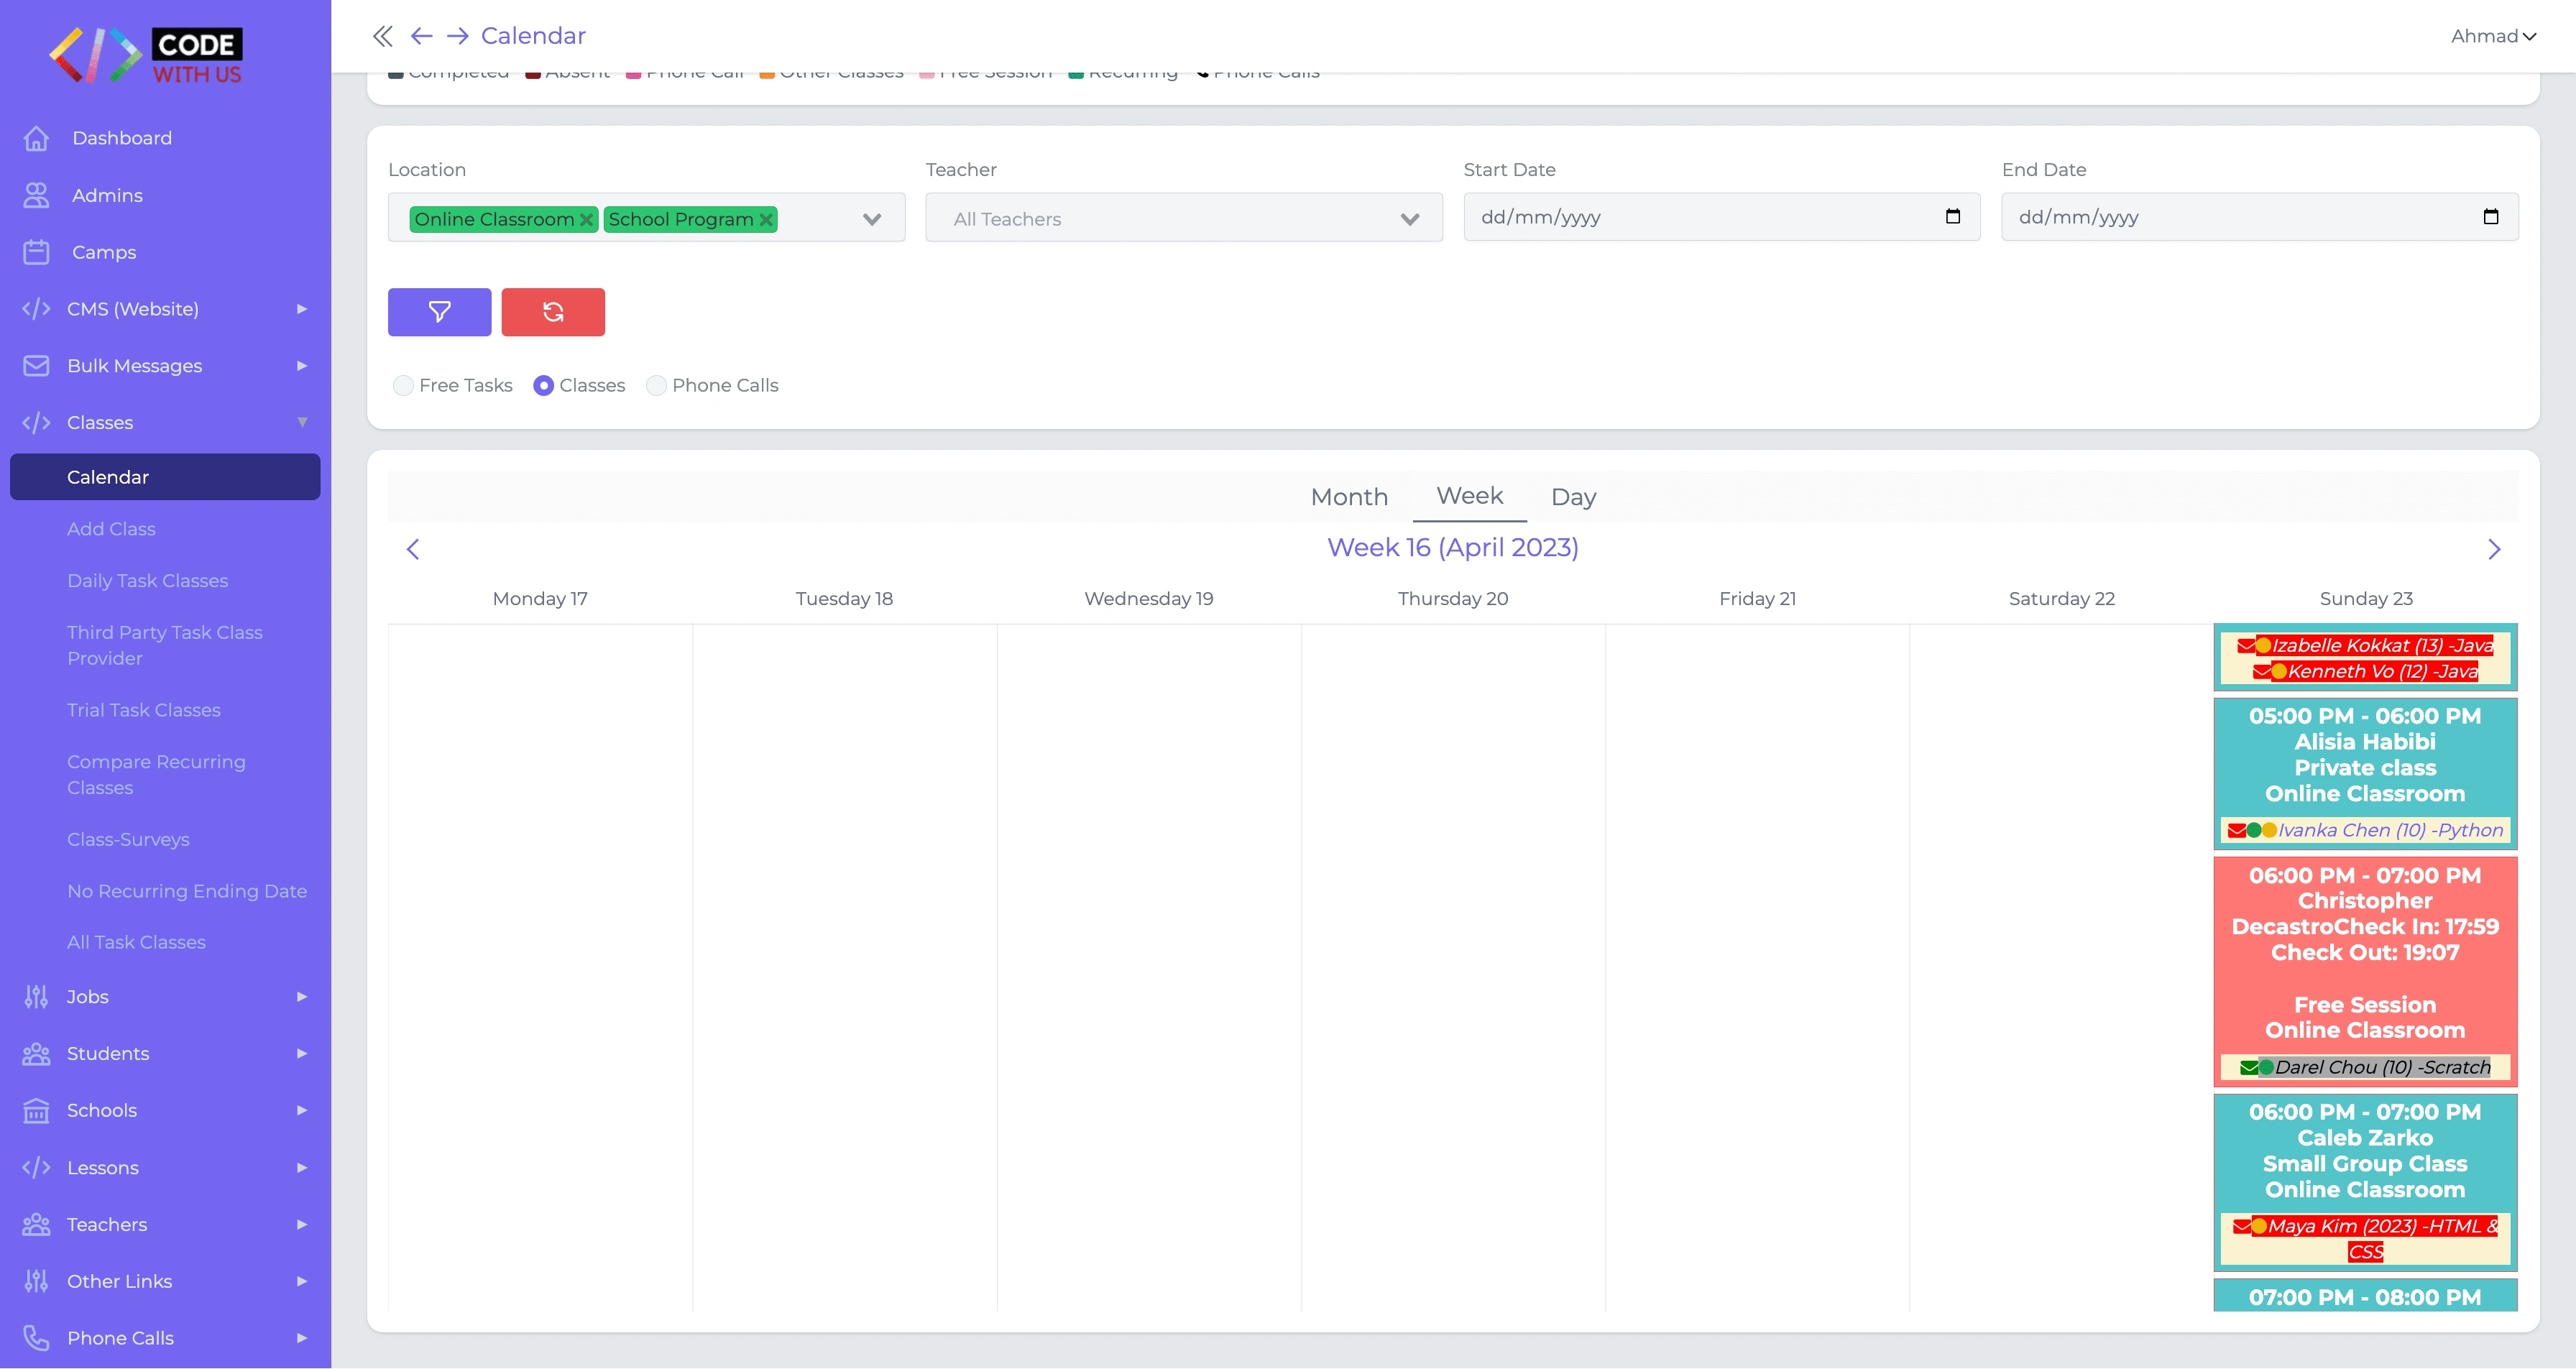Click the CMS (Website) code icon
Viewport: 2576px width, 1369px height.
pos(36,309)
